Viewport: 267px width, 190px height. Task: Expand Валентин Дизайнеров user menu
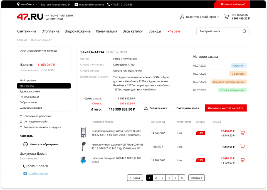199,17
